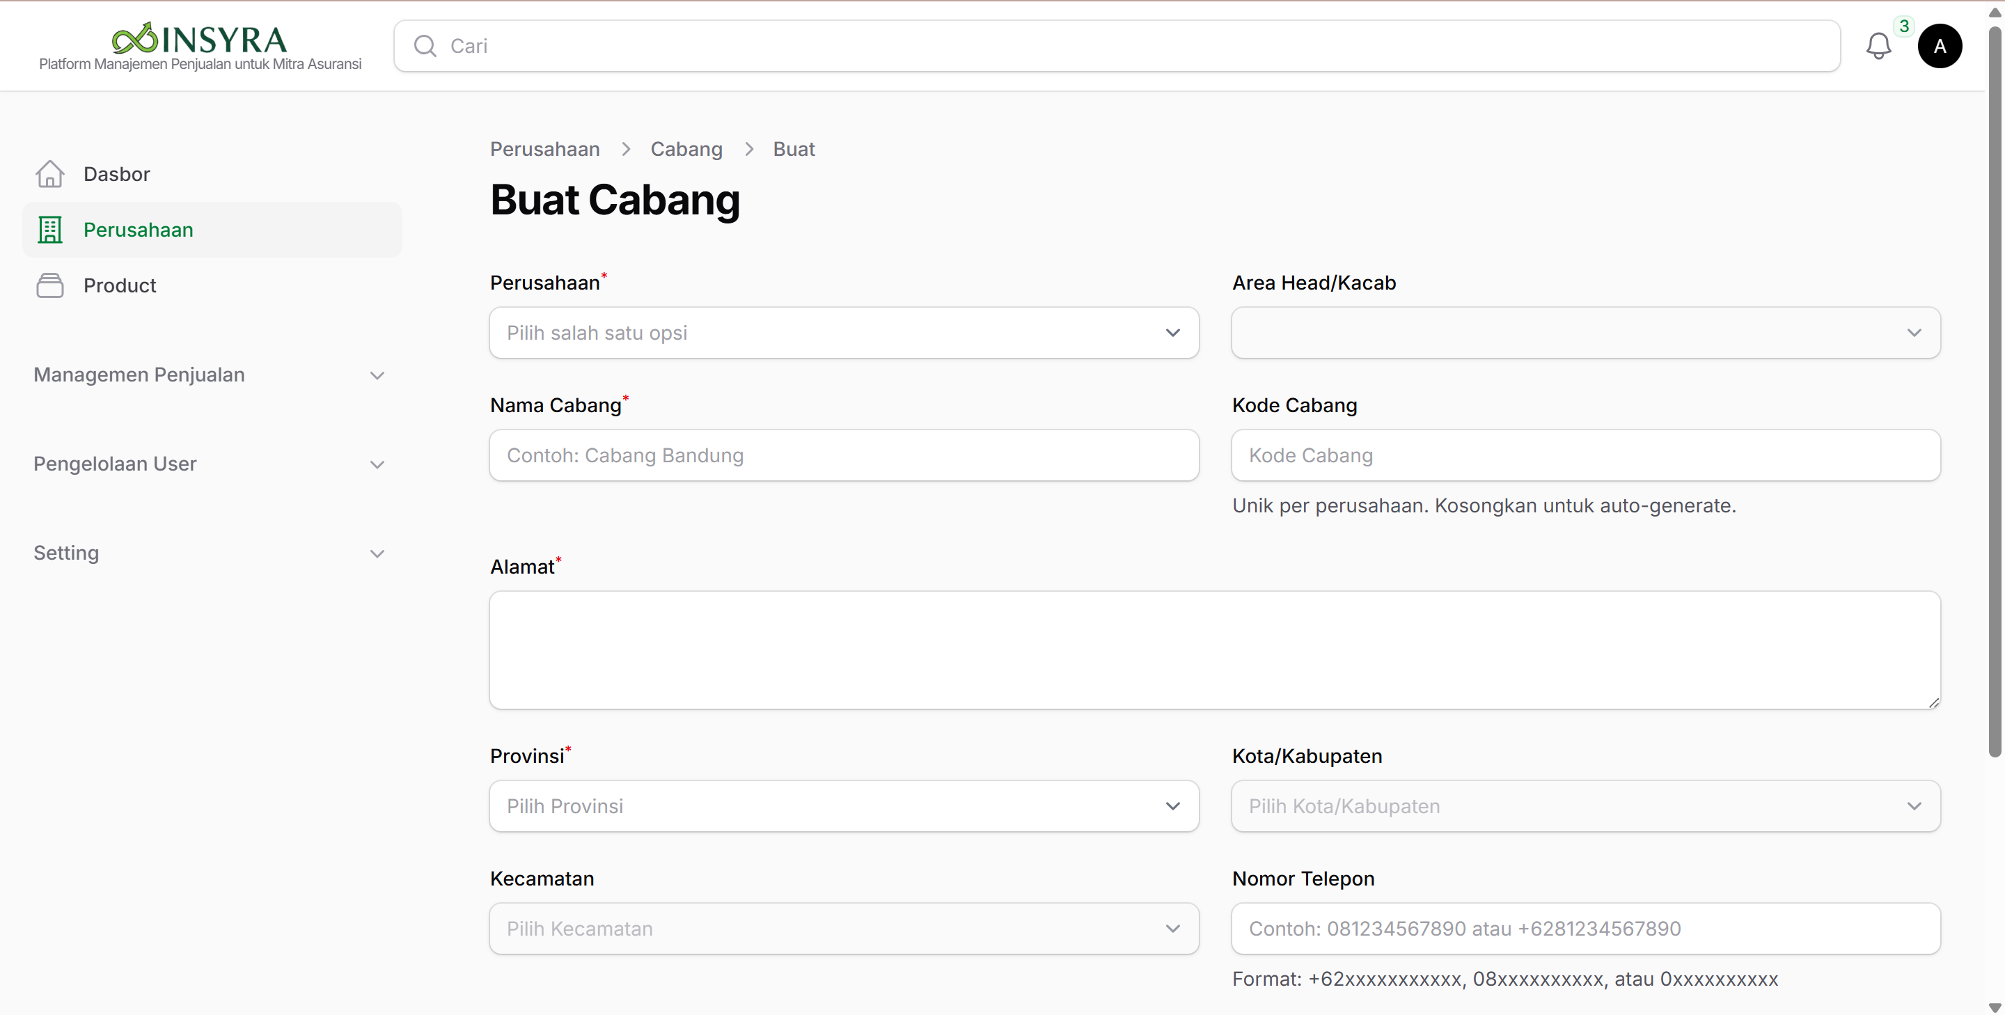Click the Nama Cabang input field
The width and height of the screenshot is (2005, 1015).
point(844,455)
